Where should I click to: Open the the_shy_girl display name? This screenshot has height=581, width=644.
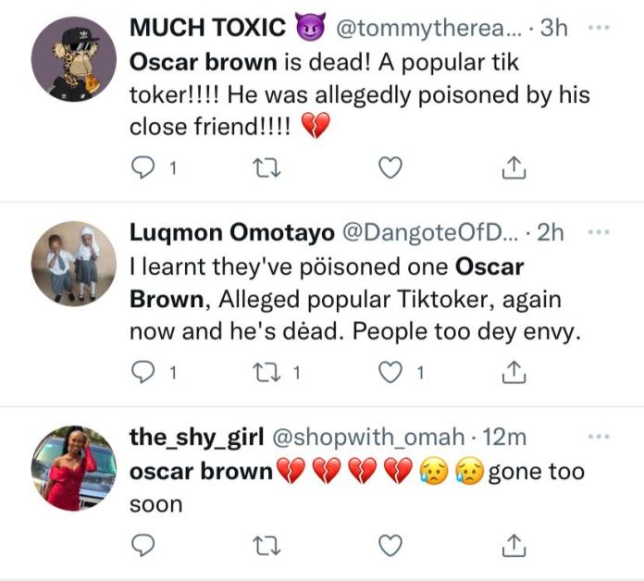(197, 437)
